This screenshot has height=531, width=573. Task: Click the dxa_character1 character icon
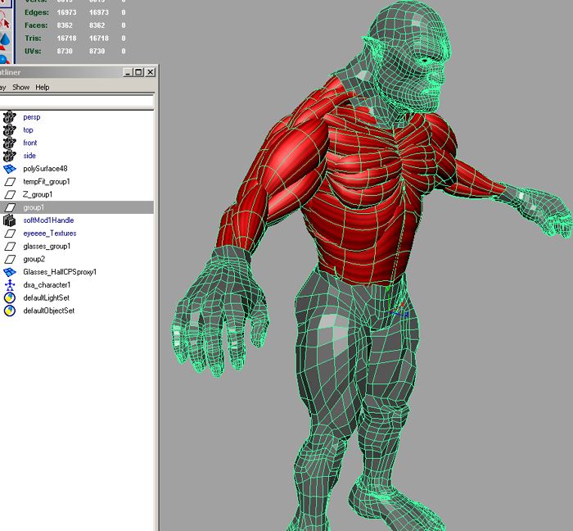point(10,285)
